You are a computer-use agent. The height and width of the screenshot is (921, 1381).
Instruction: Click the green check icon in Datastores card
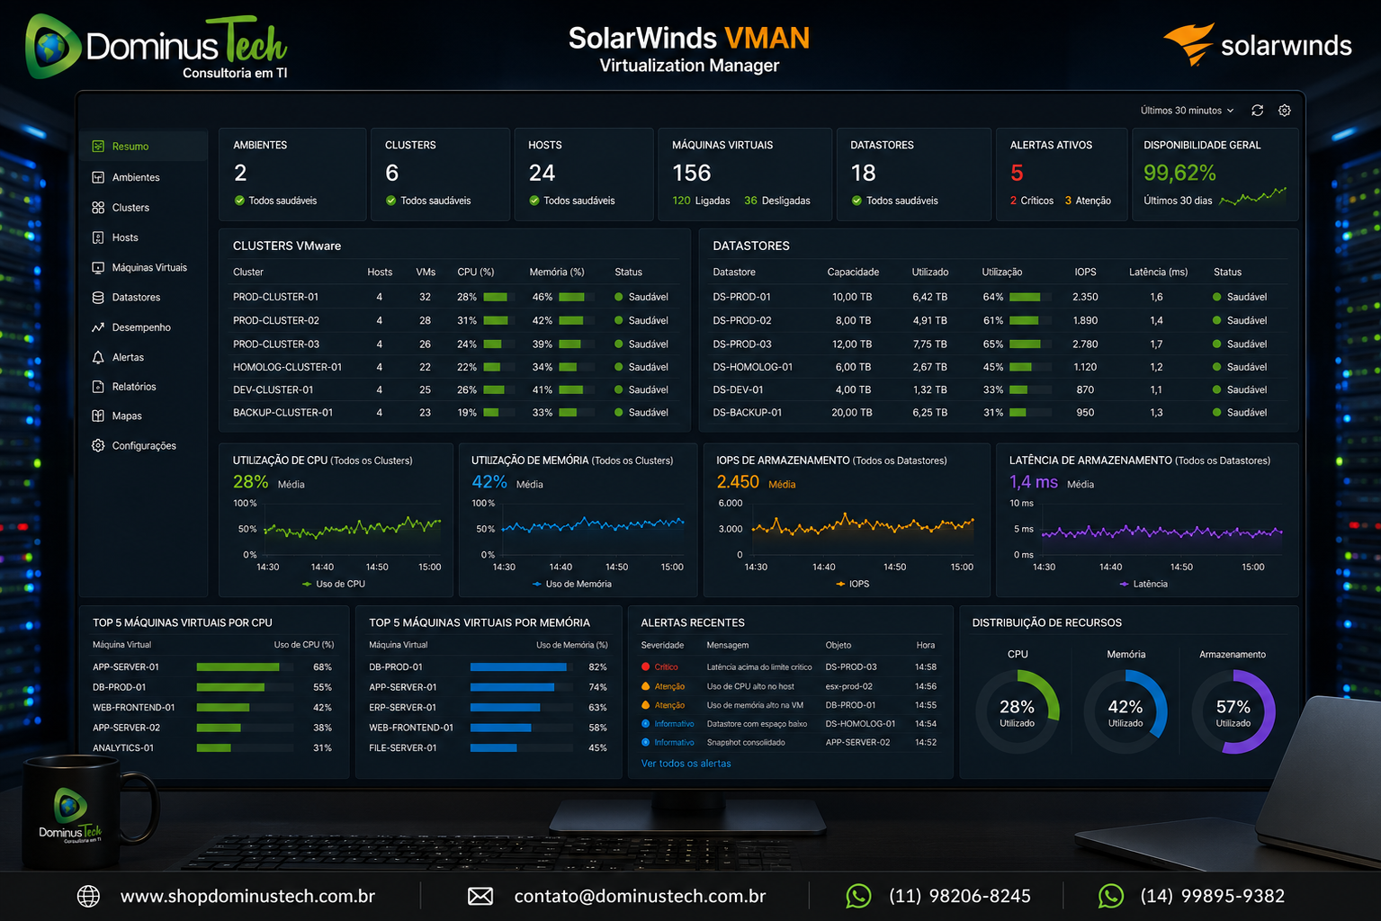[x=856, y=201]
